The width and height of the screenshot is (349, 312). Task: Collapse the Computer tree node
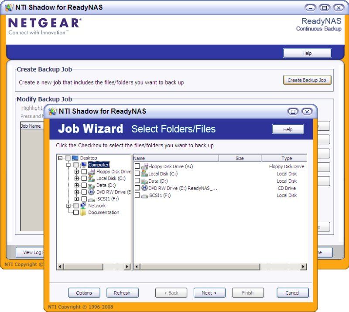[x=68, y=165]
